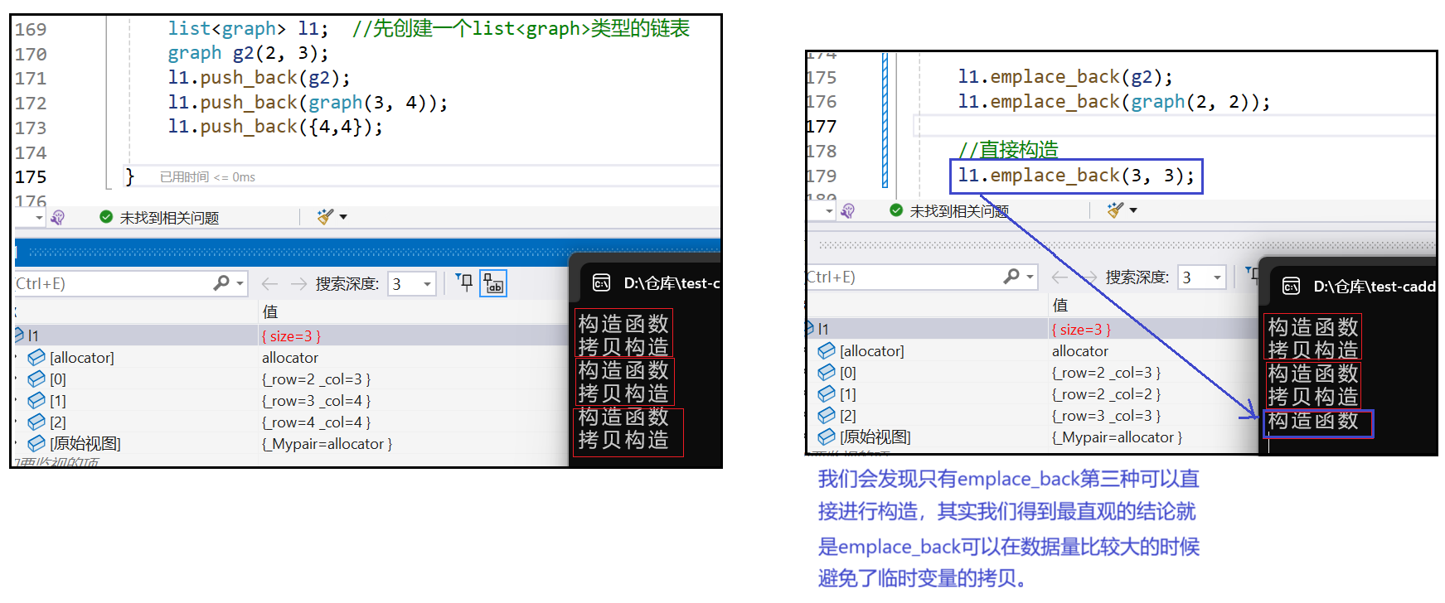
Task: Click allocator value in right panel
Action: pos(1079,350)
